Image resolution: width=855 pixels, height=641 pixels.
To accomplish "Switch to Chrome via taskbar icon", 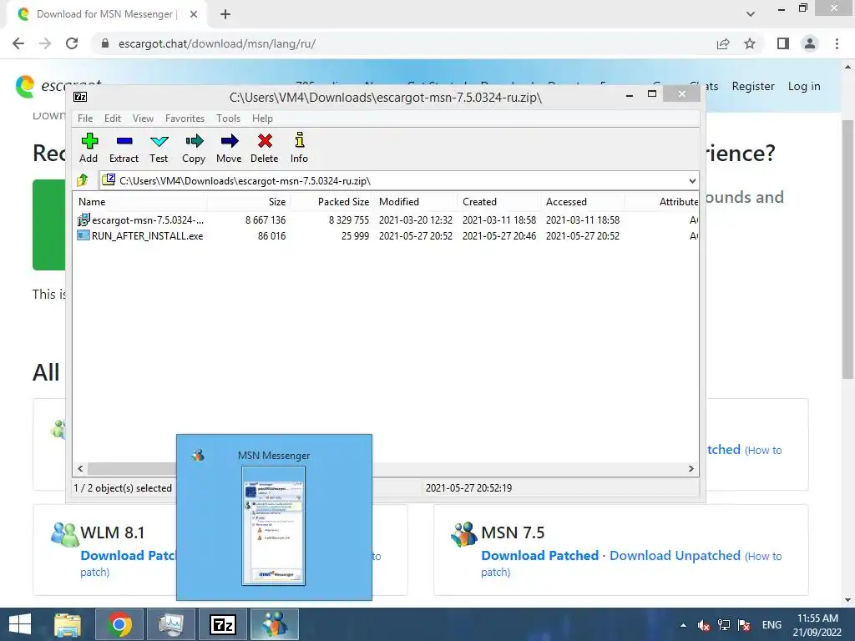I will point(119,624).
